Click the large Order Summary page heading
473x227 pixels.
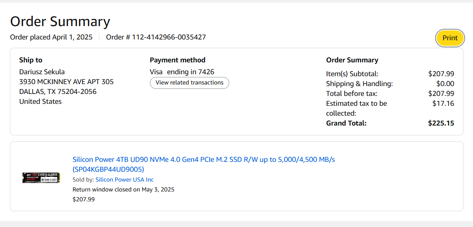pos(60,21)
